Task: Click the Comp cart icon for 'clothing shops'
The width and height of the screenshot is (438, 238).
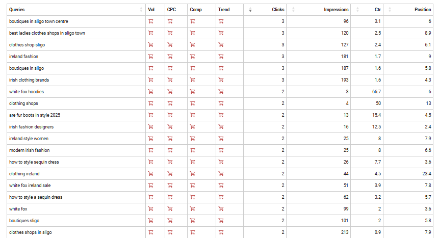Action: point(192,103)
